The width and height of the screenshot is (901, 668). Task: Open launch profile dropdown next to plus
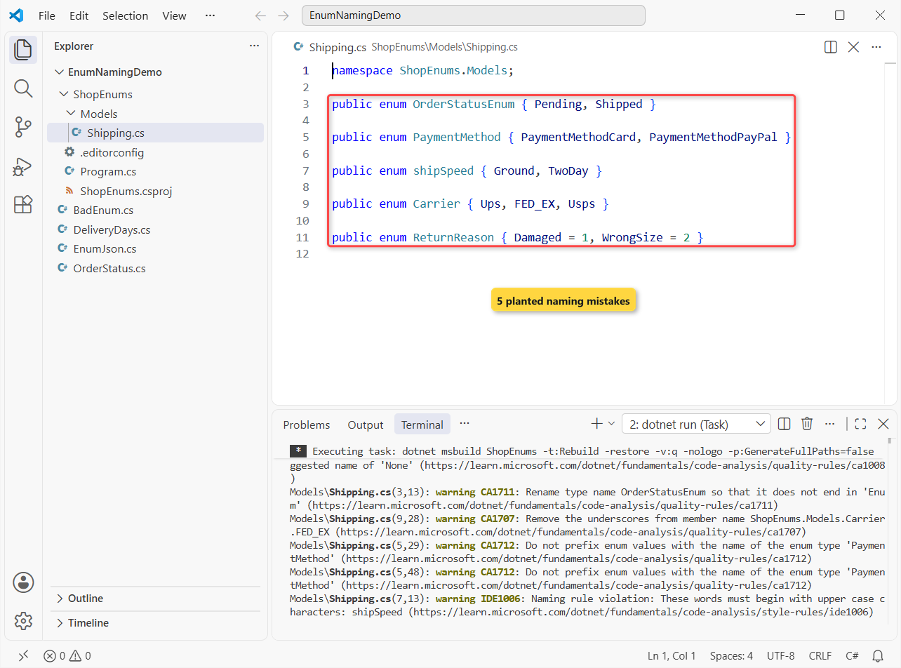611,424
